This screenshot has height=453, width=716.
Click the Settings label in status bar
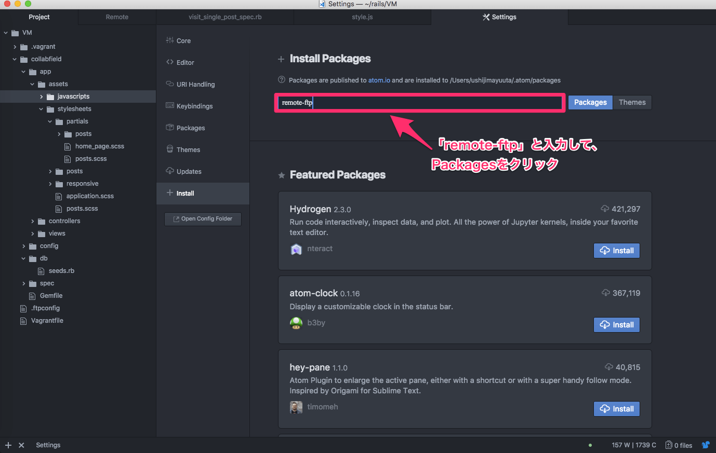click(48, 445)
